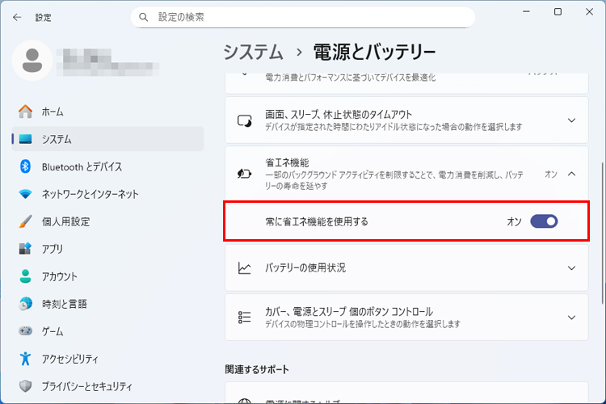
Task: Go to ネットワークとインターネット settings
Action: pos(90,194)
